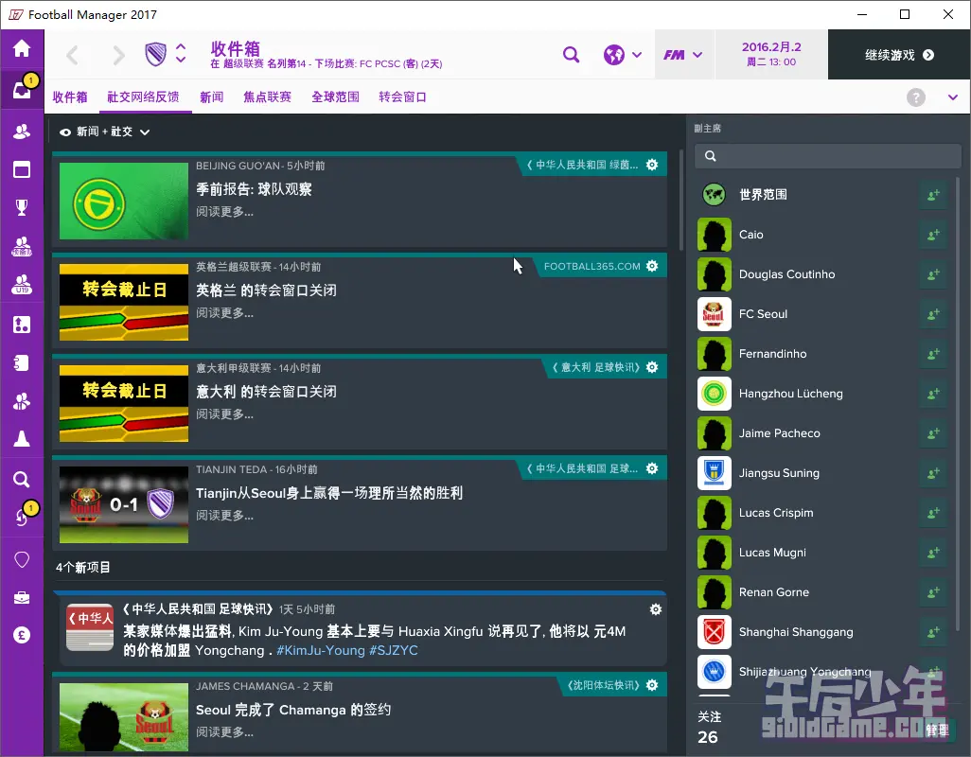Switch to 社交网络反馈 tab

coord(143,97)
